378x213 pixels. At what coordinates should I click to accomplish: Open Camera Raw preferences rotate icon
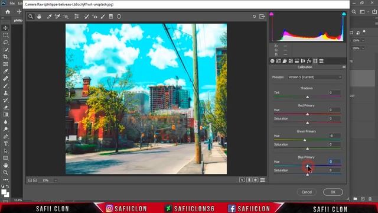[x=254, y=17]
